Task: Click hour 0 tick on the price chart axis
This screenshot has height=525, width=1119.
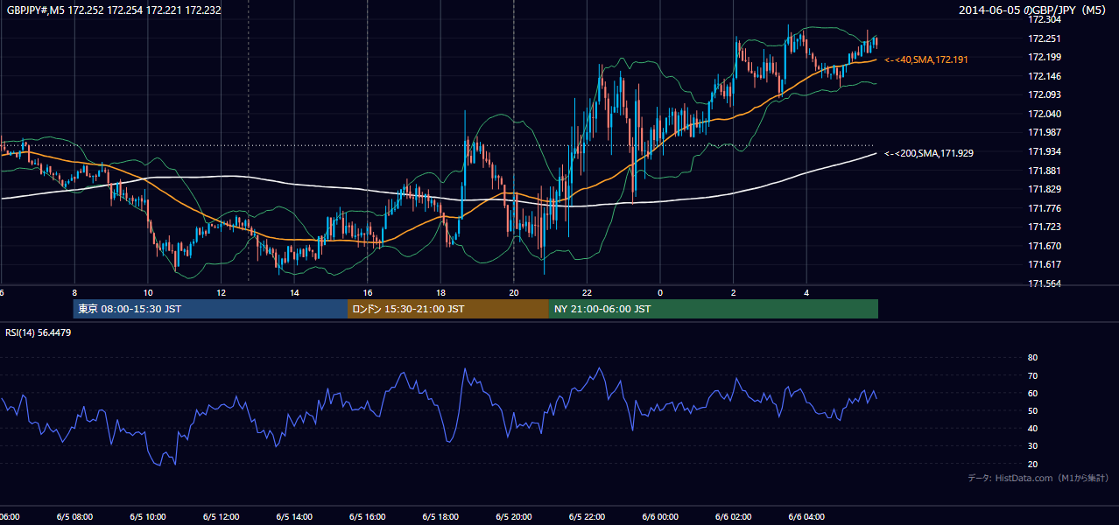Action: tap(660, 292)
